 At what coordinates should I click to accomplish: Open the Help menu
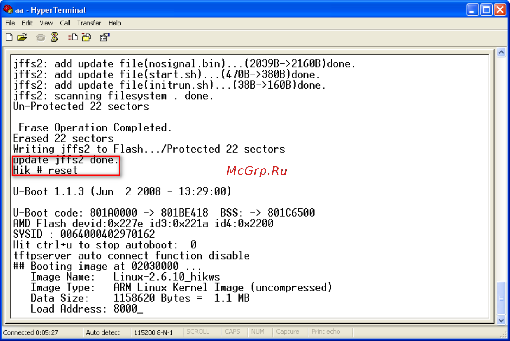114,23
